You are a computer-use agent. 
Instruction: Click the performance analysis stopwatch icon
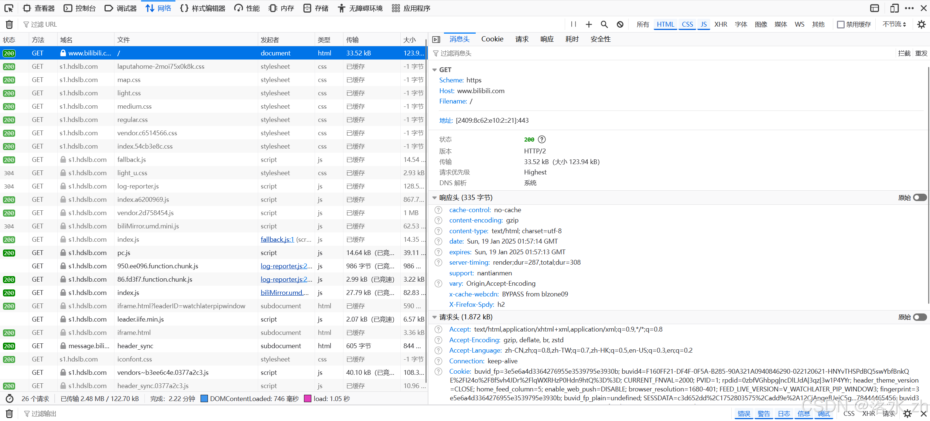[10, 399]
